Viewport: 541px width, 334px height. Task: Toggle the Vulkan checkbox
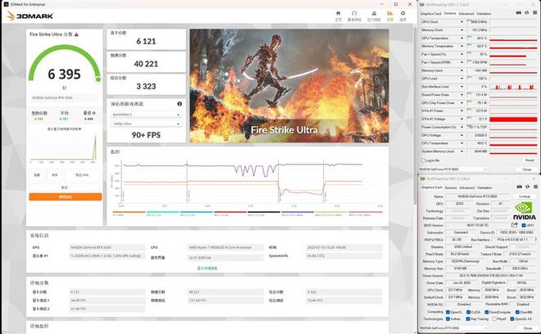(448, 318)
